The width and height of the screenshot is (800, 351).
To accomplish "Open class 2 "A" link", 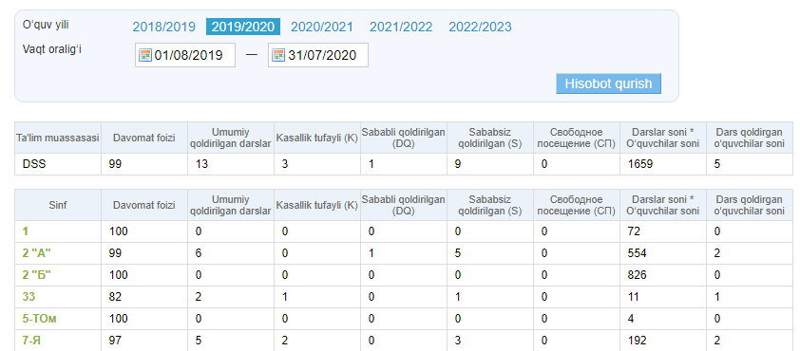I will tap(36, 253).
